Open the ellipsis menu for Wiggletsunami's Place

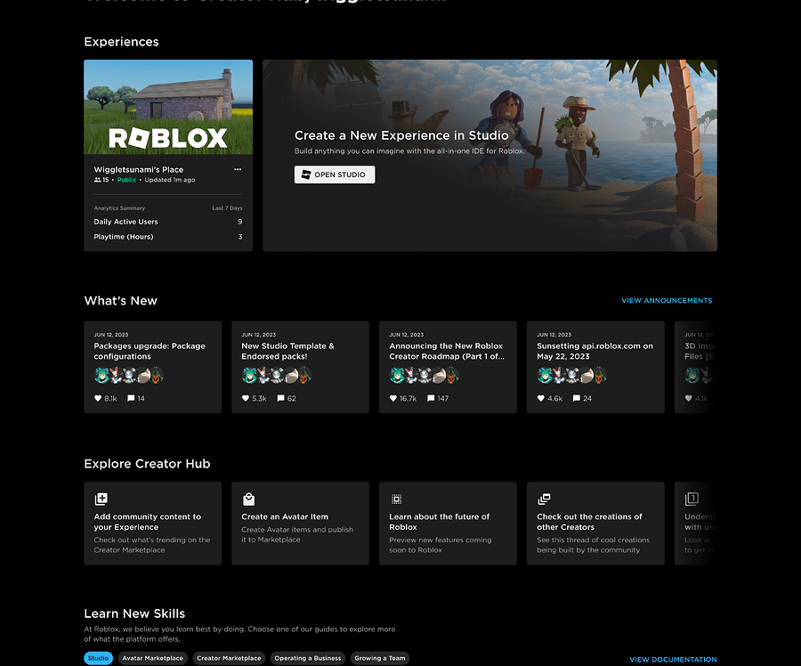(x=238, y=168)
